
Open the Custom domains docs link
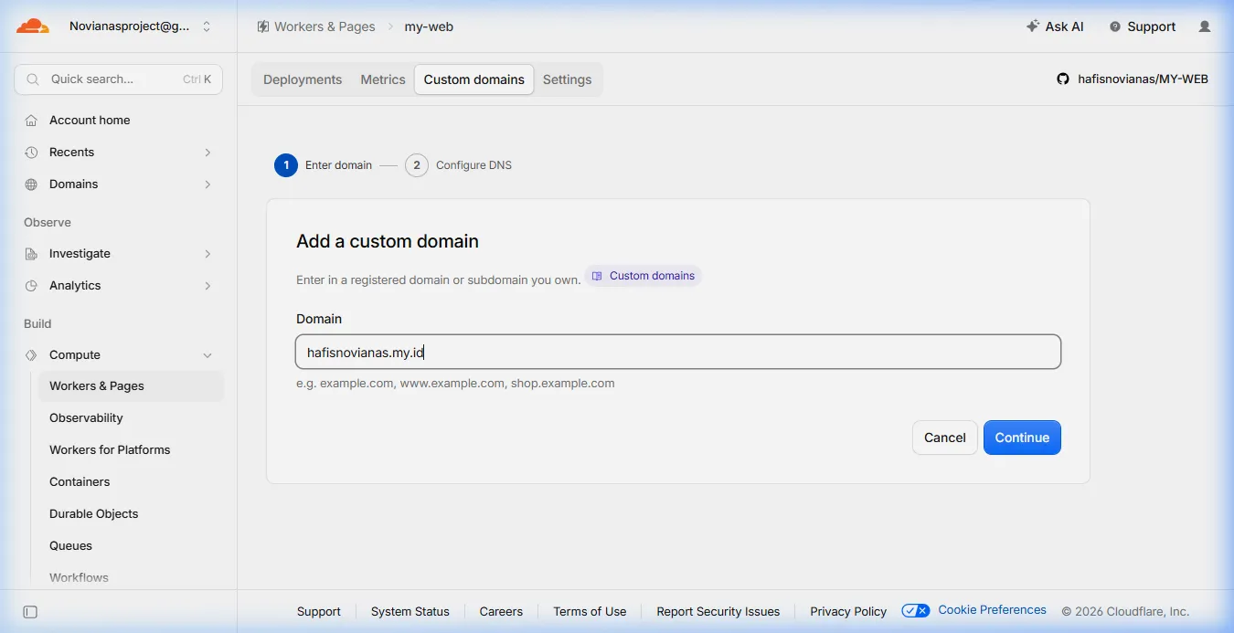pos(644,276)
